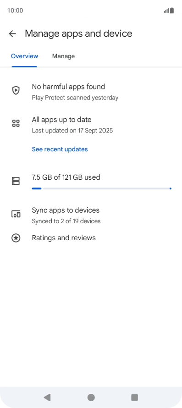The height and width of the screenshot is (408, 182).
Task: Click the storage usage progress bar
Action: (102, 188)
